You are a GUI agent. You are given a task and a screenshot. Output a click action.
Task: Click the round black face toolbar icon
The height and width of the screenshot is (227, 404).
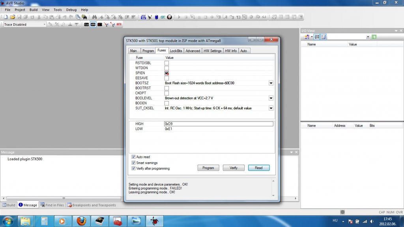point(169,17)
